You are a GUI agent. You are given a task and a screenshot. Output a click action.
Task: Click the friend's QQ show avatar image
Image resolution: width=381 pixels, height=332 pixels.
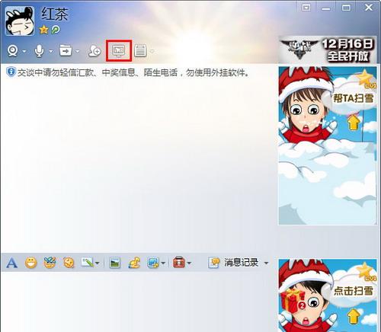pos(328,145)
